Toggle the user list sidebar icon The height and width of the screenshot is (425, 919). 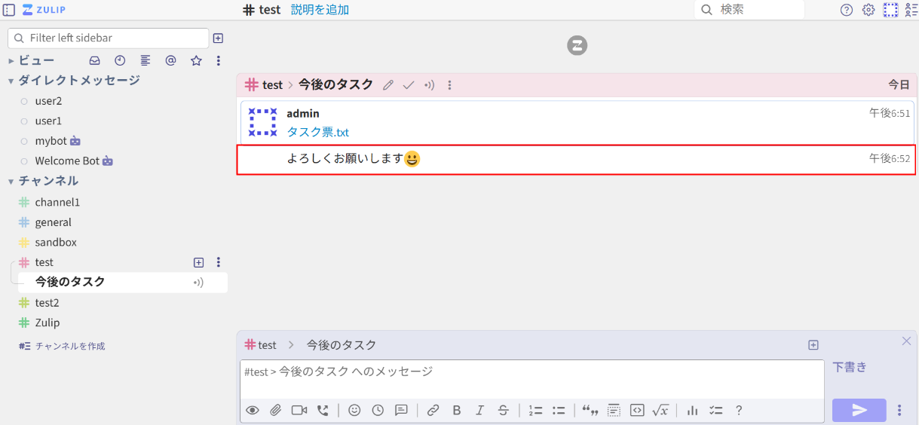(911, 10)
